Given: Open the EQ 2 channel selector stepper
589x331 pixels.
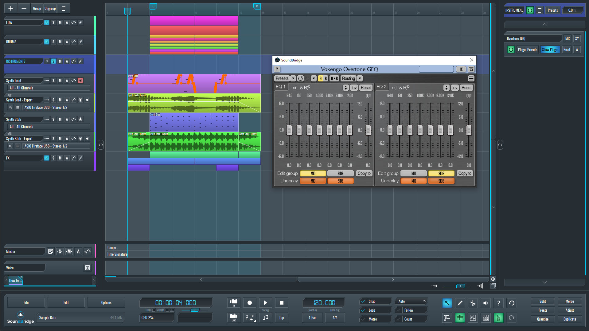Looking at the screenshot, I should (x=447, y=88).
